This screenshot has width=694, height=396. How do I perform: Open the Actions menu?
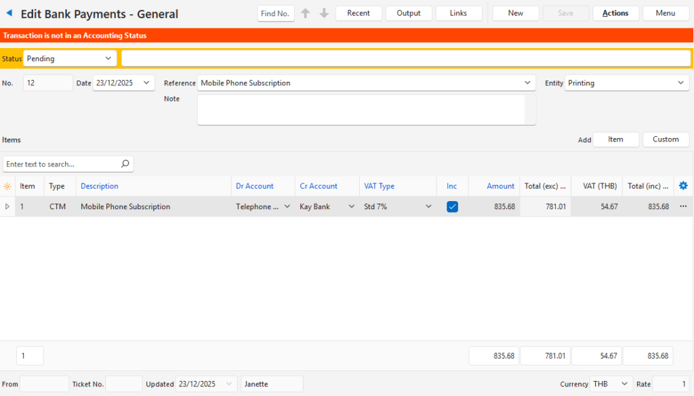click(615, 14)
